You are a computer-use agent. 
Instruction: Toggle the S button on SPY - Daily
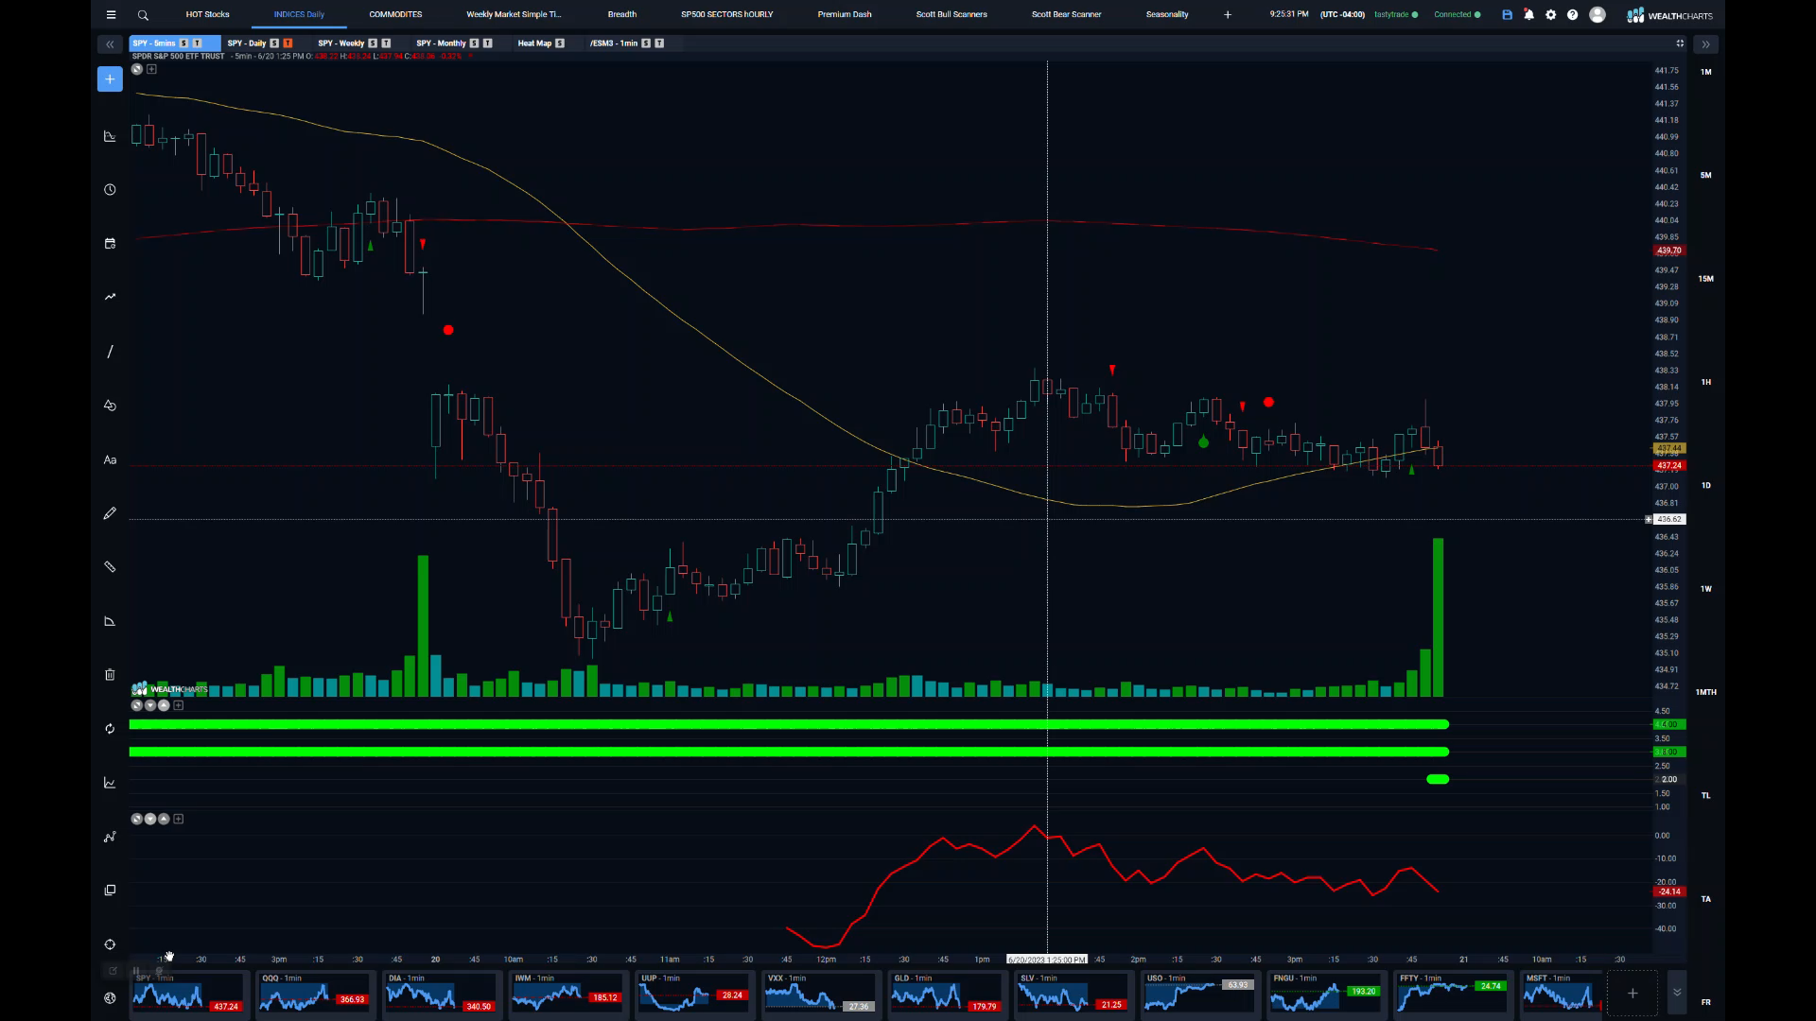click(274, 43)
